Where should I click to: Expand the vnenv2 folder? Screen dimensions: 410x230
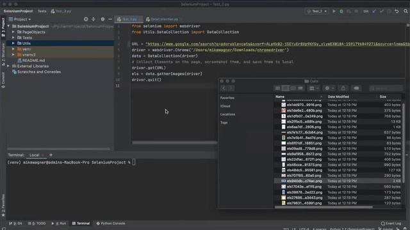(13, 54)
